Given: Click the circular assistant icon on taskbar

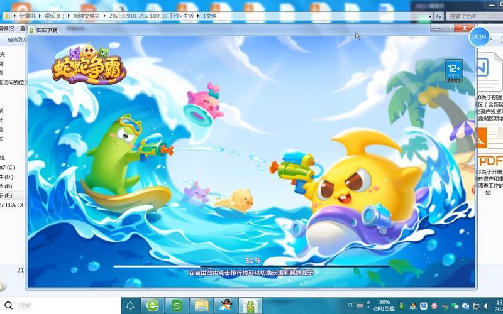Looking at the screenshot, I should tap(130, 306).
